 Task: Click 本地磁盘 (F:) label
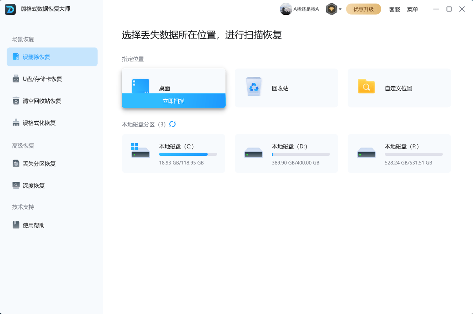402,146
